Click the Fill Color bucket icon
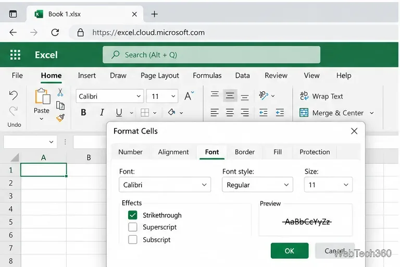The height and width of the screenshot is (267, 400). (171, 112)
